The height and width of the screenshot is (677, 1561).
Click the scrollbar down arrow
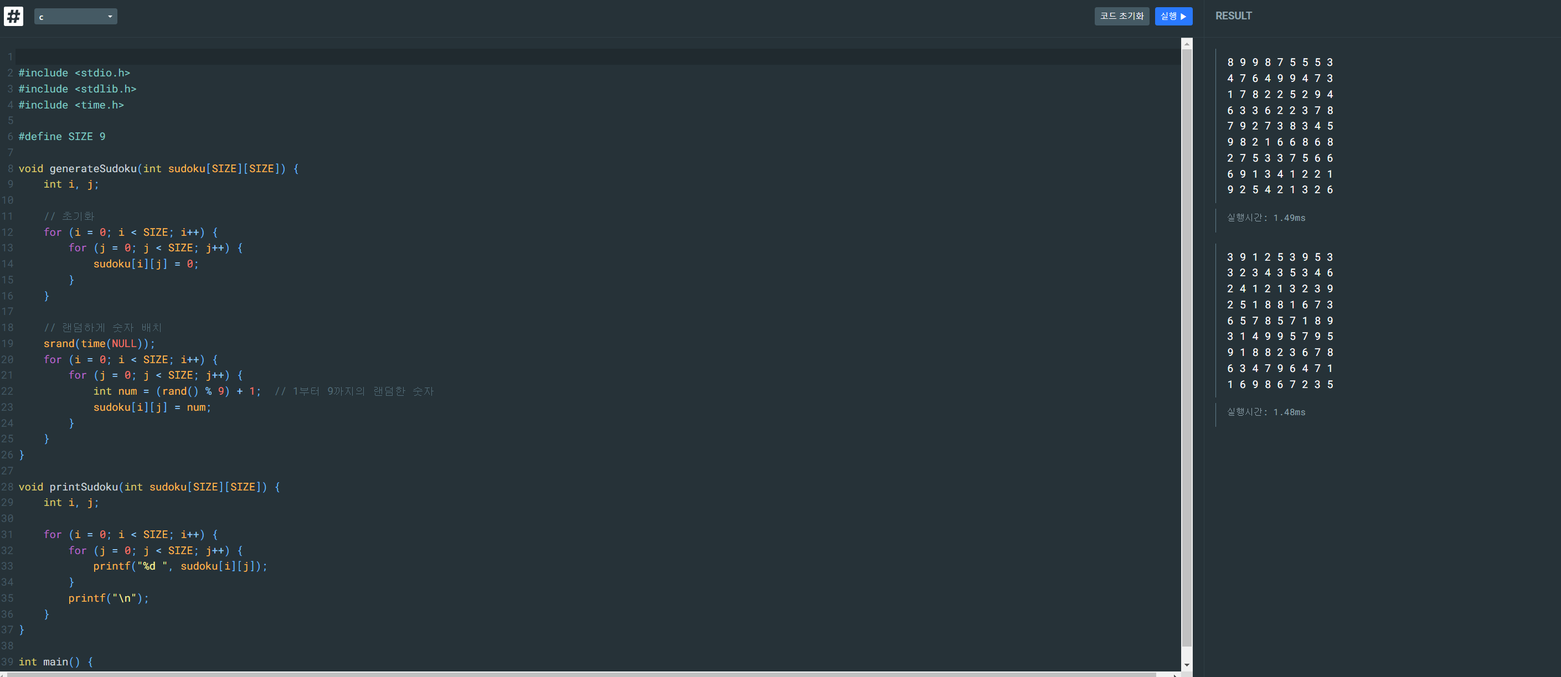1187,665
